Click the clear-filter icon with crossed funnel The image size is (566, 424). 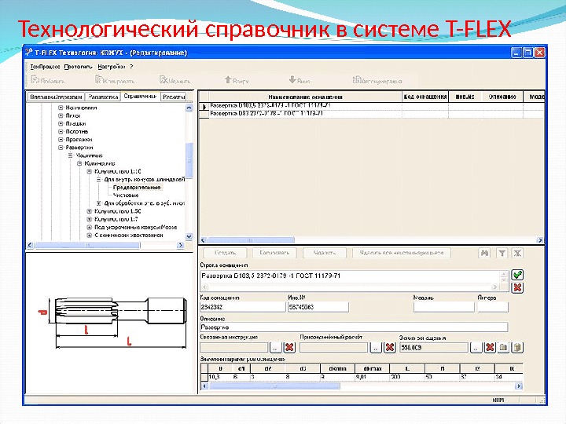pyautogui.click(x=517, y=253)
